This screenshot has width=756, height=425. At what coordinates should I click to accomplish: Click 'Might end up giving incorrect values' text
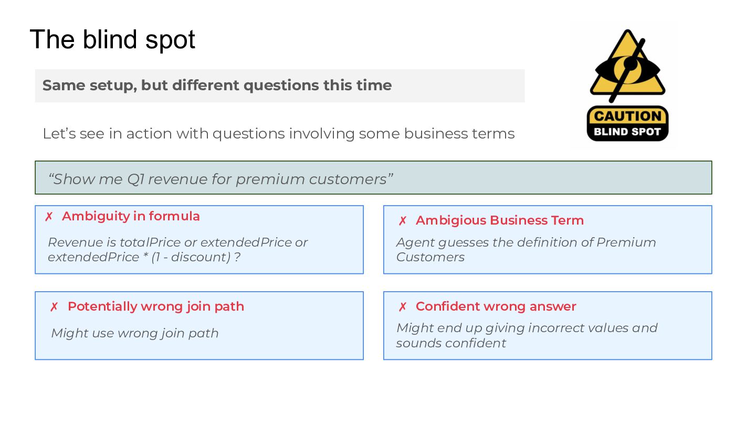coord(527,335)
